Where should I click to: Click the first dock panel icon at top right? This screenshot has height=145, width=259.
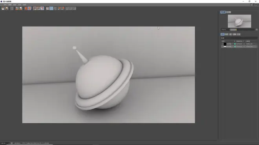(252, 5)
